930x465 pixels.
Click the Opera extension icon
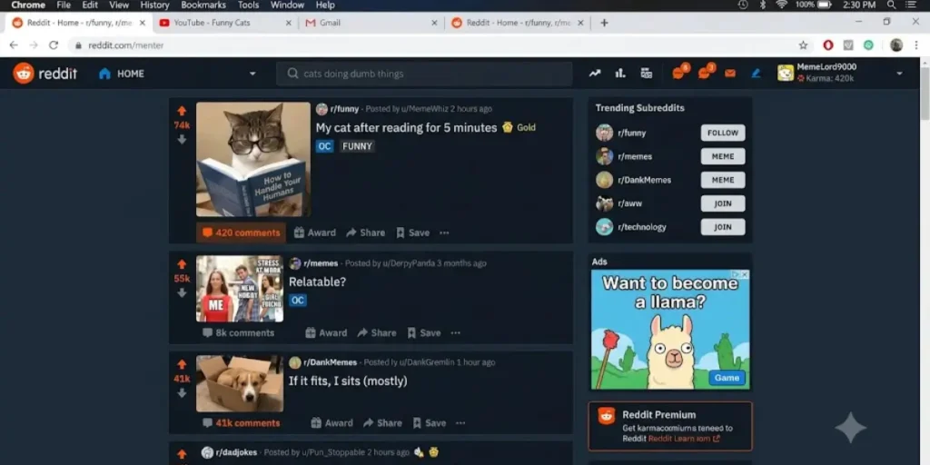[x=828, y=45]
